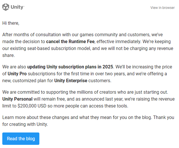Viewport: 179px width, 148px height.
Task: Click the Unity cube logo icon
Action: coord(6,7)
